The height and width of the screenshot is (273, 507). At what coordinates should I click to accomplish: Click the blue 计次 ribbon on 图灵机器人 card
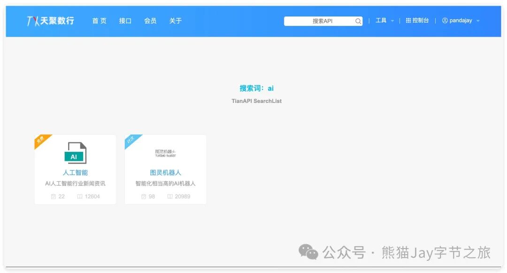tap(131, 140)
